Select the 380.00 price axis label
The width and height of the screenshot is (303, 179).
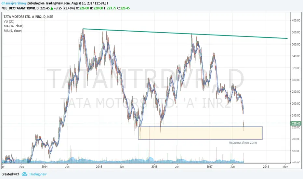pyautogui.click(x=296, y=32)
